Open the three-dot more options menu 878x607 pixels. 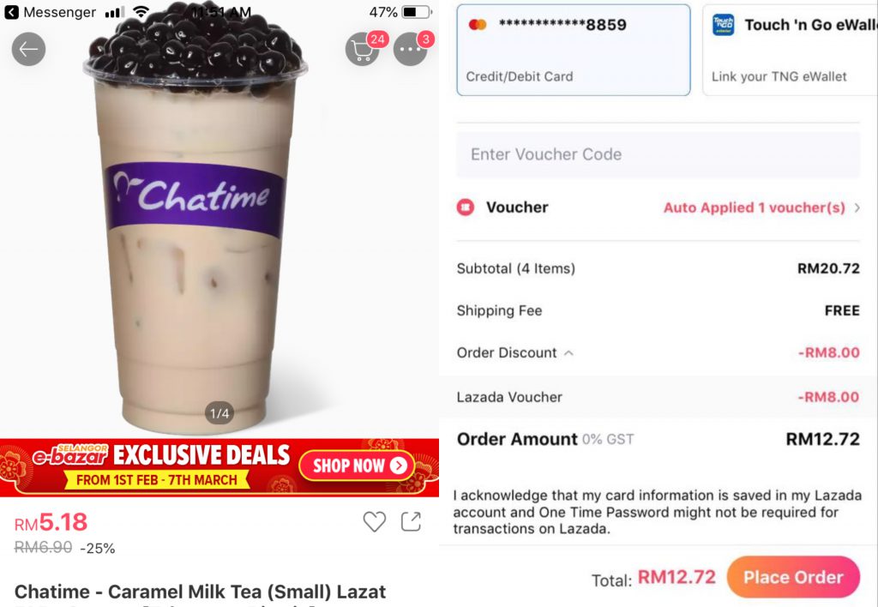(411, 49)
